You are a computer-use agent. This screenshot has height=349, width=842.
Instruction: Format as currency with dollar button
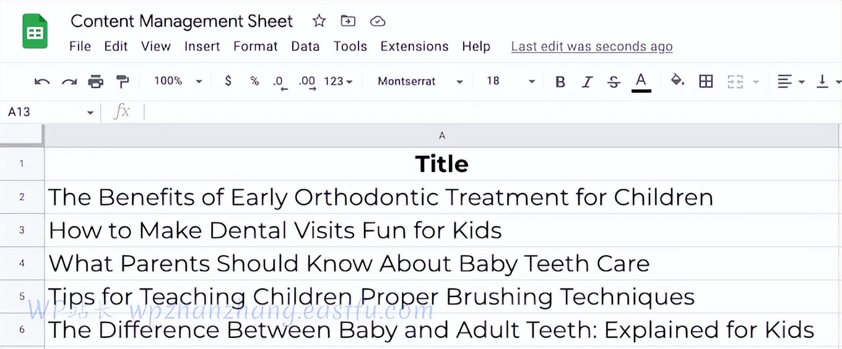[x=228, y=80]
